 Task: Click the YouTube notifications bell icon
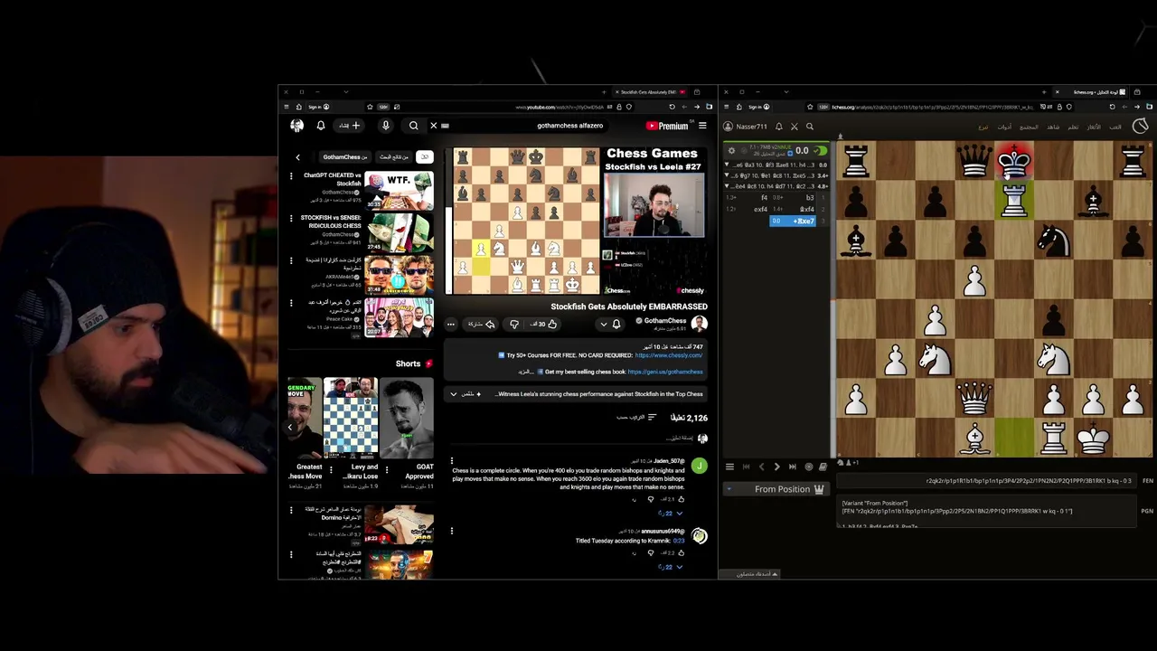(x=320, y=126)
